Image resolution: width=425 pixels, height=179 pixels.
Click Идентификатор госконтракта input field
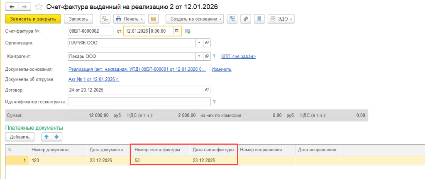coord(139,102)
